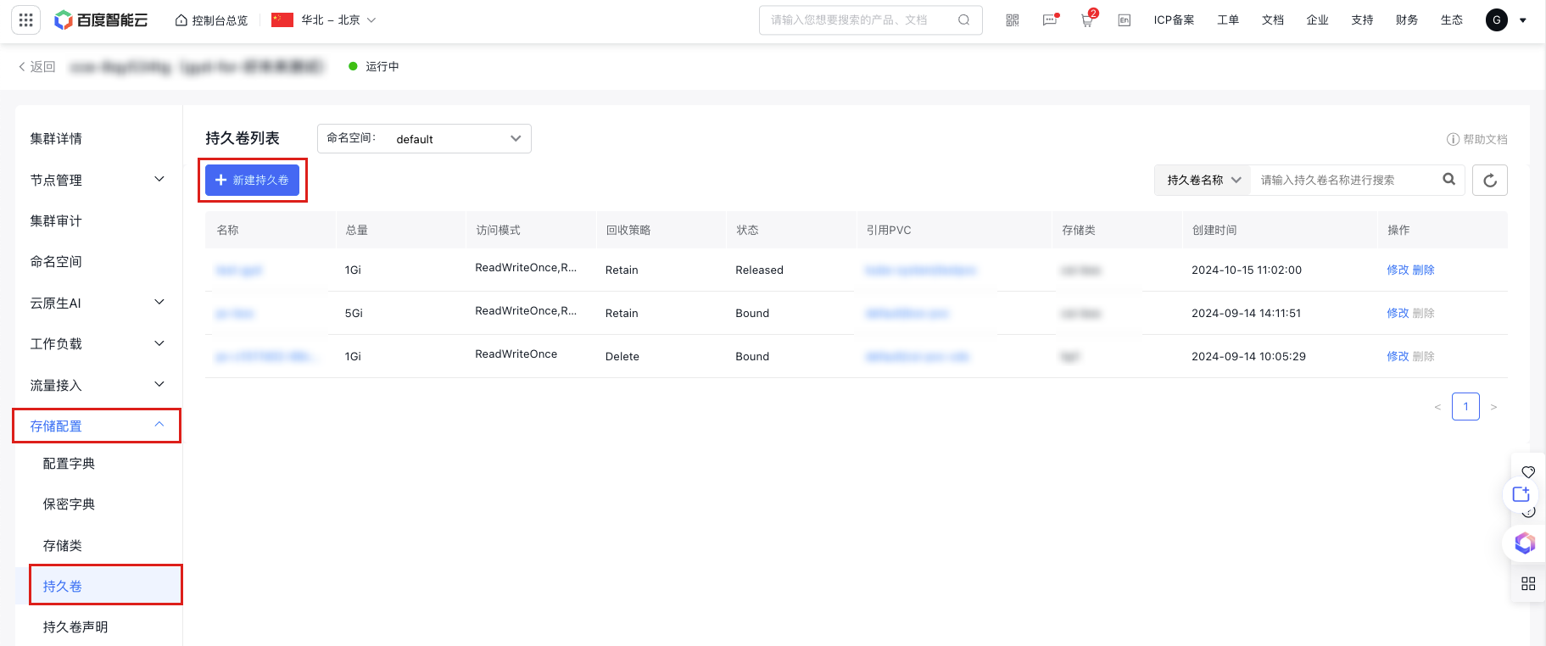The image size is (1546, 646).
Task: Open the 持久卷名称 search-type dropdown
Action: 1203,180
